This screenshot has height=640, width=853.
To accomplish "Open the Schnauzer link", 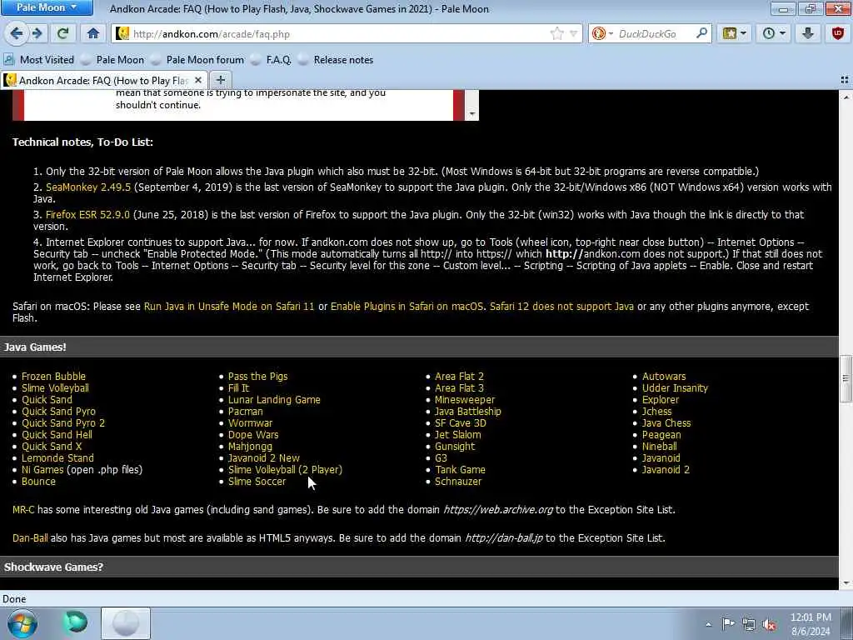I will pos(458,482).
